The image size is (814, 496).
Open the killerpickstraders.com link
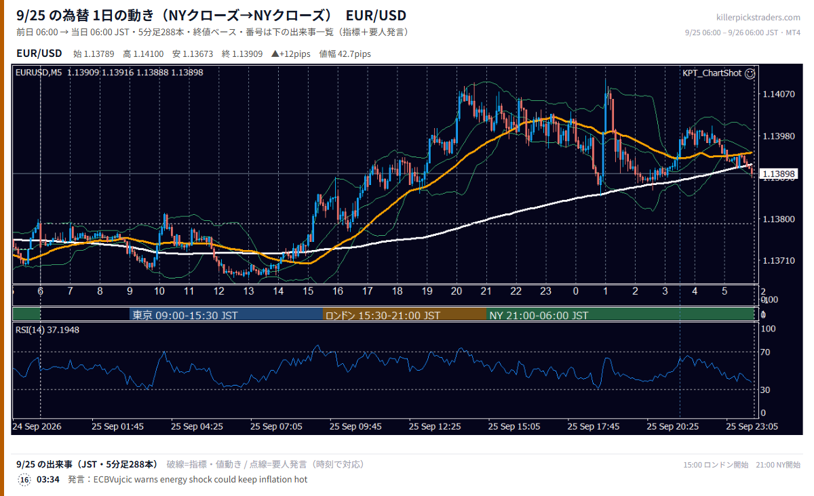coord(758,17)
